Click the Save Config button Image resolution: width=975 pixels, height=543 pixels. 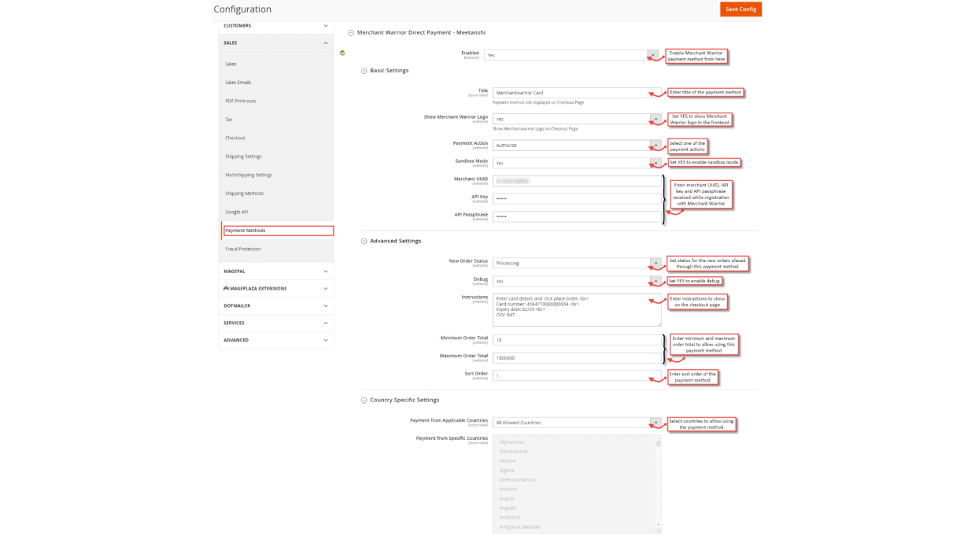[x=740, y=9]
